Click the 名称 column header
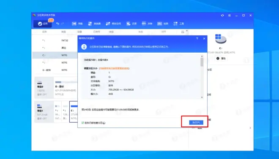 44,32
